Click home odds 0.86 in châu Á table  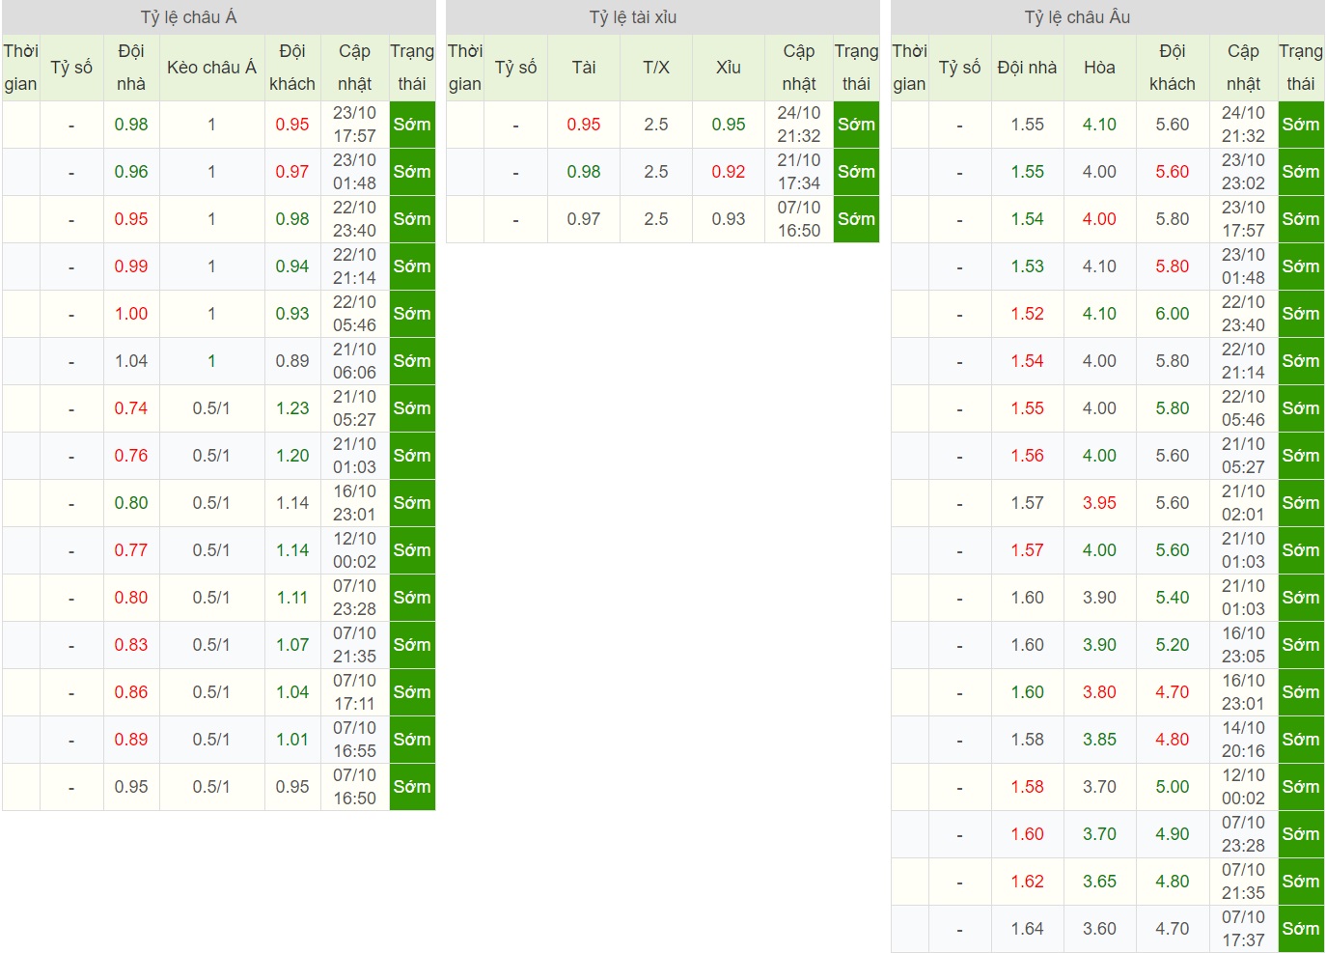tap(131, 692)
